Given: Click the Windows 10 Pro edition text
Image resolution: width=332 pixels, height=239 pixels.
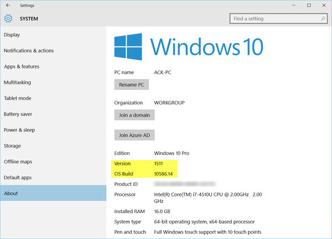Looking at the screenshot, I should [x=172, y=153].
